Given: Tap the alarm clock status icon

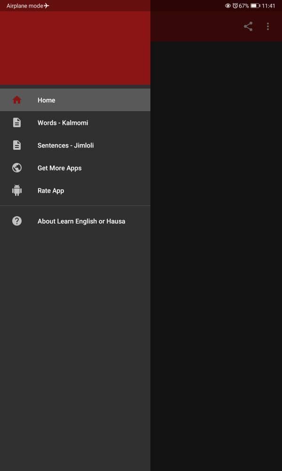Looking at the screenshot, I should tap(235, 6).
